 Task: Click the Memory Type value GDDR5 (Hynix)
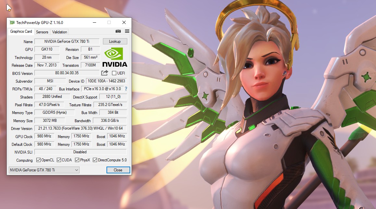pyautogui.click(x=55, y=112)
